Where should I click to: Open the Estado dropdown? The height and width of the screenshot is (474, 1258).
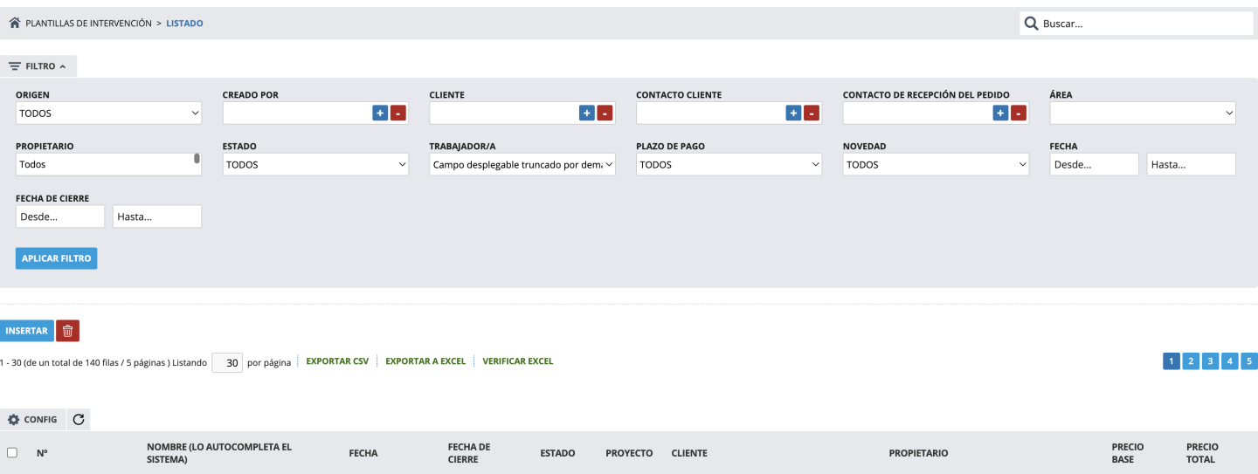(315, 165)
